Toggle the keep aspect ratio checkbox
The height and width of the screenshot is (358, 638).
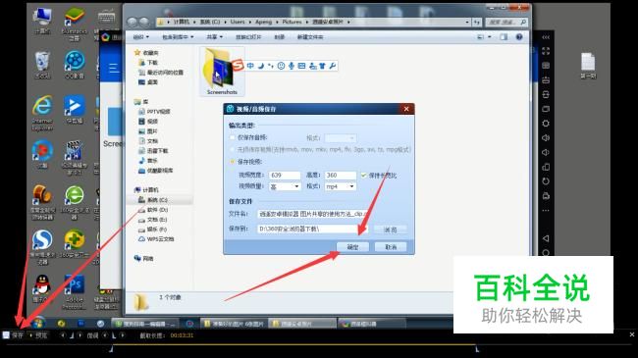pyautogui.click(x=364, y=176)
